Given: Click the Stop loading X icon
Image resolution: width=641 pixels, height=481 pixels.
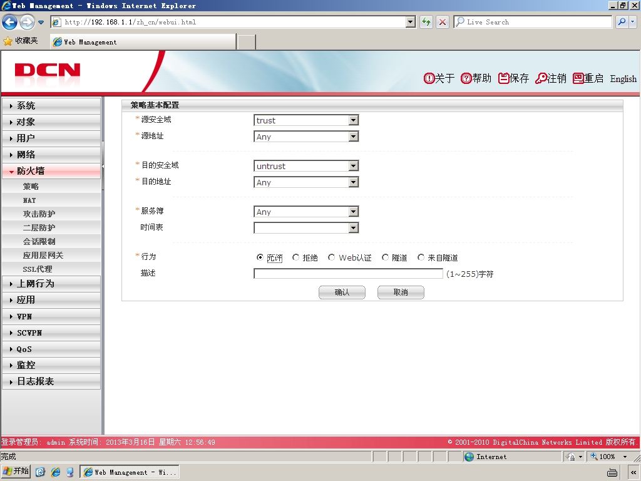Looking at the screenshot, I should click(443, 22).
